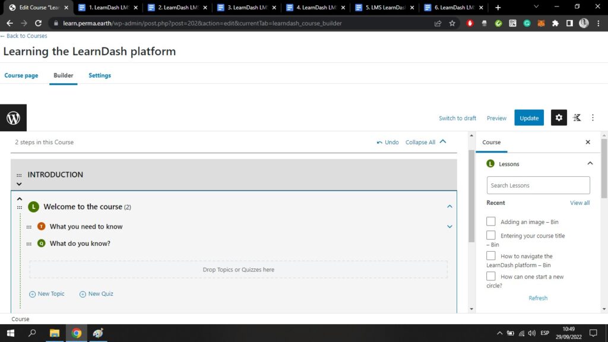Expand the 'What you need to know' topic
Screen dimensions: 608x342
449,226
